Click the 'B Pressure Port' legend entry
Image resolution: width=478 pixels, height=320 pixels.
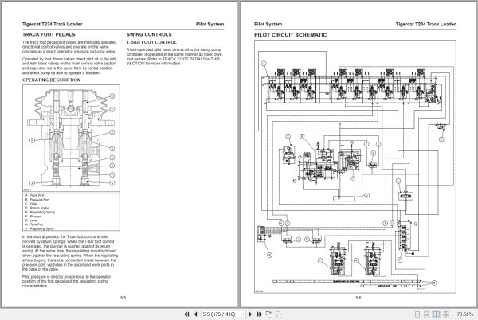(x=37, y=200)
